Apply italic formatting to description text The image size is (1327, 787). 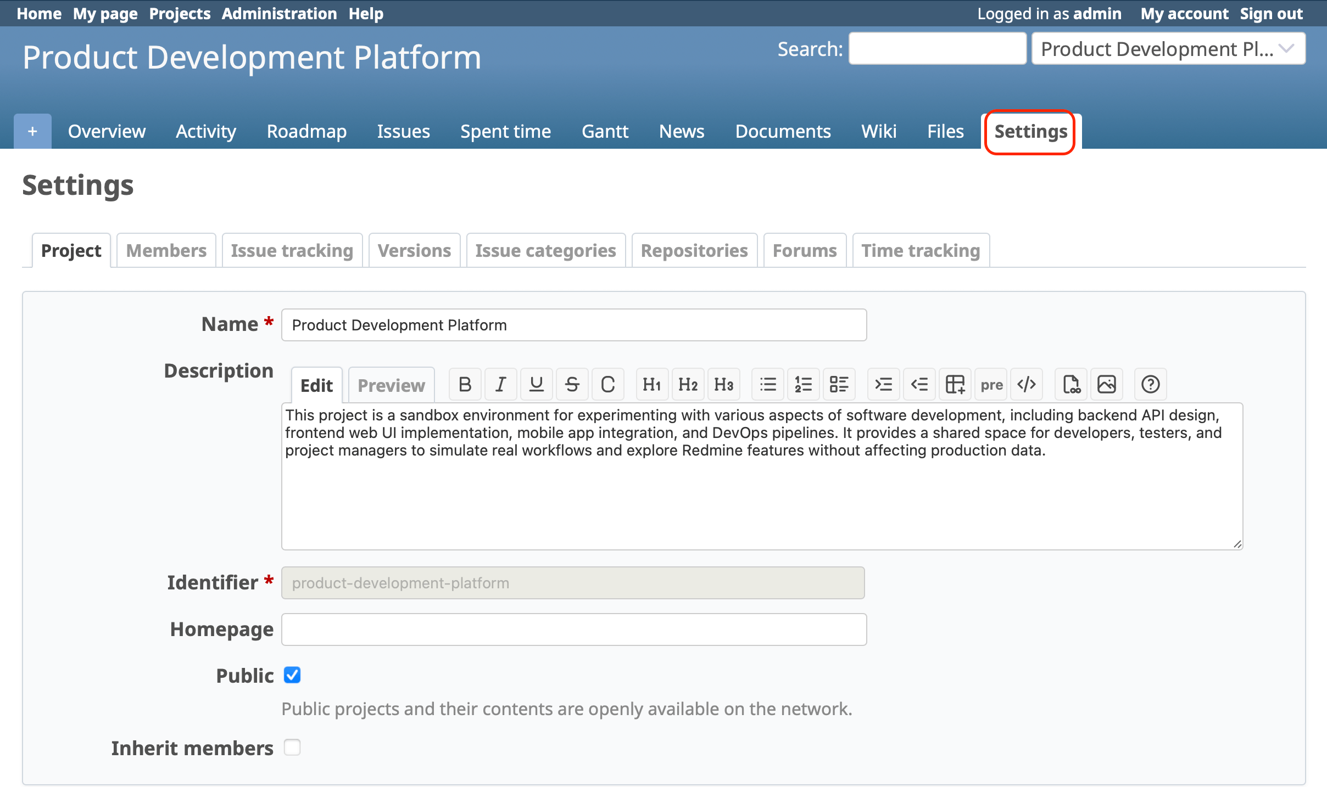(500, 385)
